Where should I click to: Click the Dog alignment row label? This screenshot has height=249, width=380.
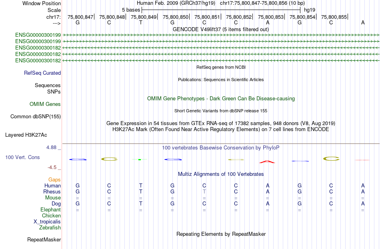coord(56,204)
